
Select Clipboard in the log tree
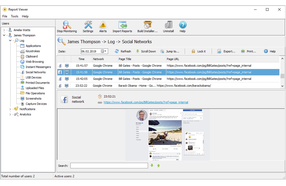click(x=31, y=56)
